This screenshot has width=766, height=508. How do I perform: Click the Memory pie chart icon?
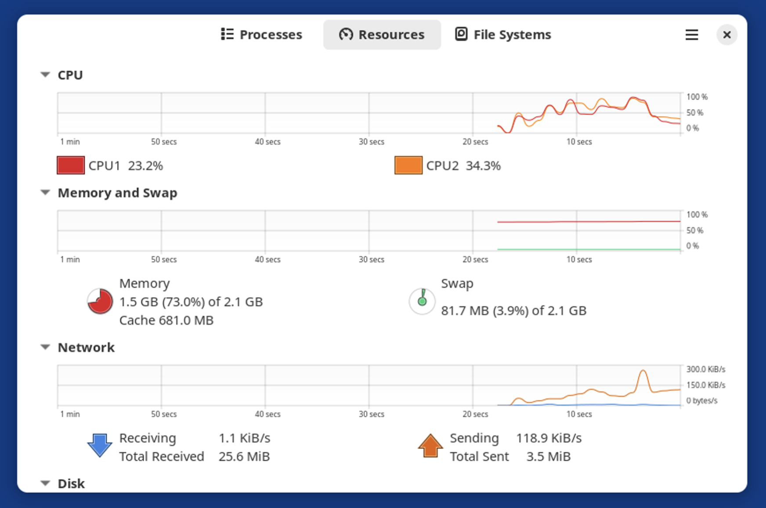pos(100,301)
